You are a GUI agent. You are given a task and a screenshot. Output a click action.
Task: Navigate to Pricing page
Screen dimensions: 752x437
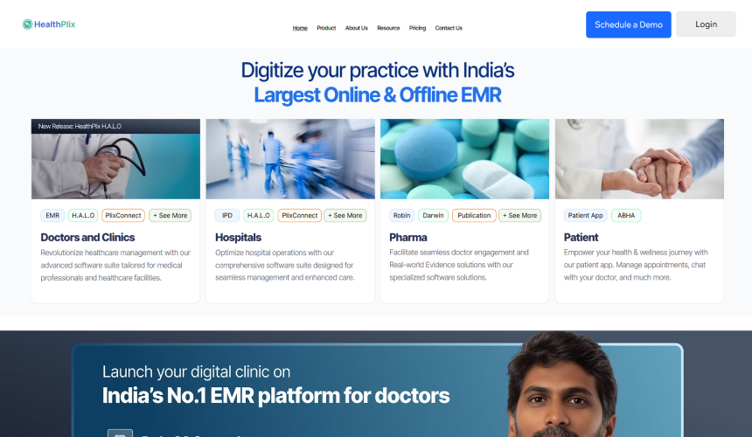click(417, 28)
